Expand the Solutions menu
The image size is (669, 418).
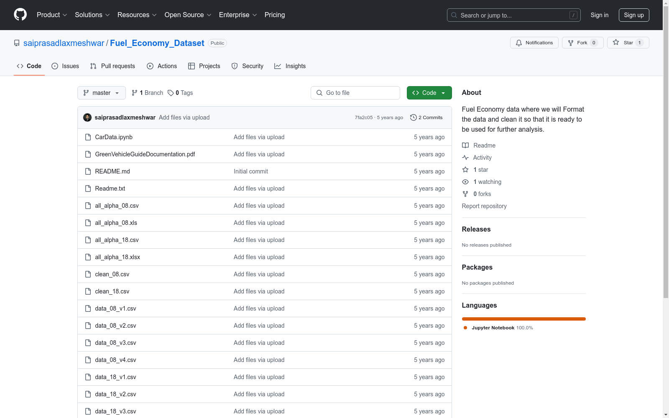[92, 15]
